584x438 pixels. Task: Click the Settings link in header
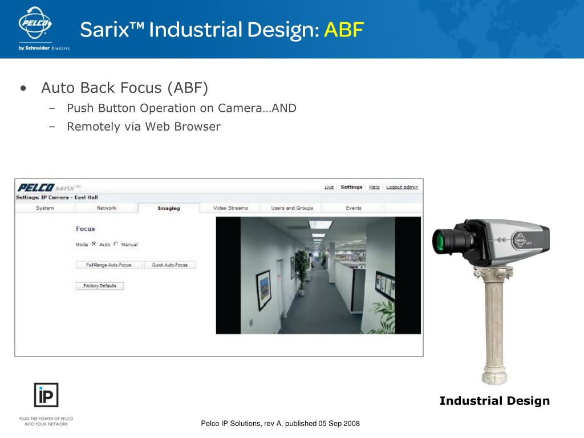pos(351,187)
